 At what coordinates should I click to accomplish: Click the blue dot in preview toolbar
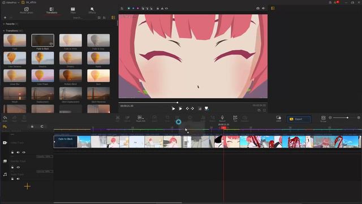[x=133, y=8]
